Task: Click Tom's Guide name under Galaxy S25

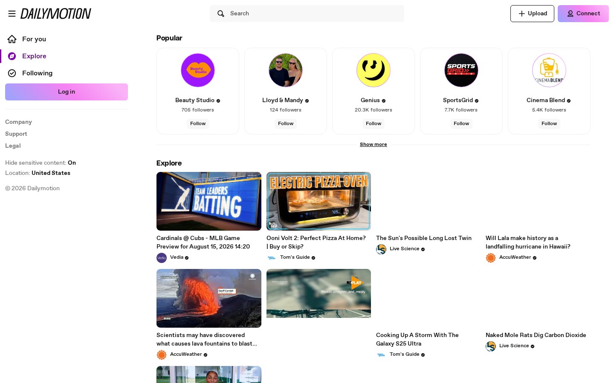Action: (x=404, y=354)
